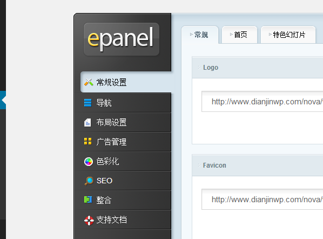The image size is (323, 239).
Task: Select the 常规 tab
Action: click(200, 35)
